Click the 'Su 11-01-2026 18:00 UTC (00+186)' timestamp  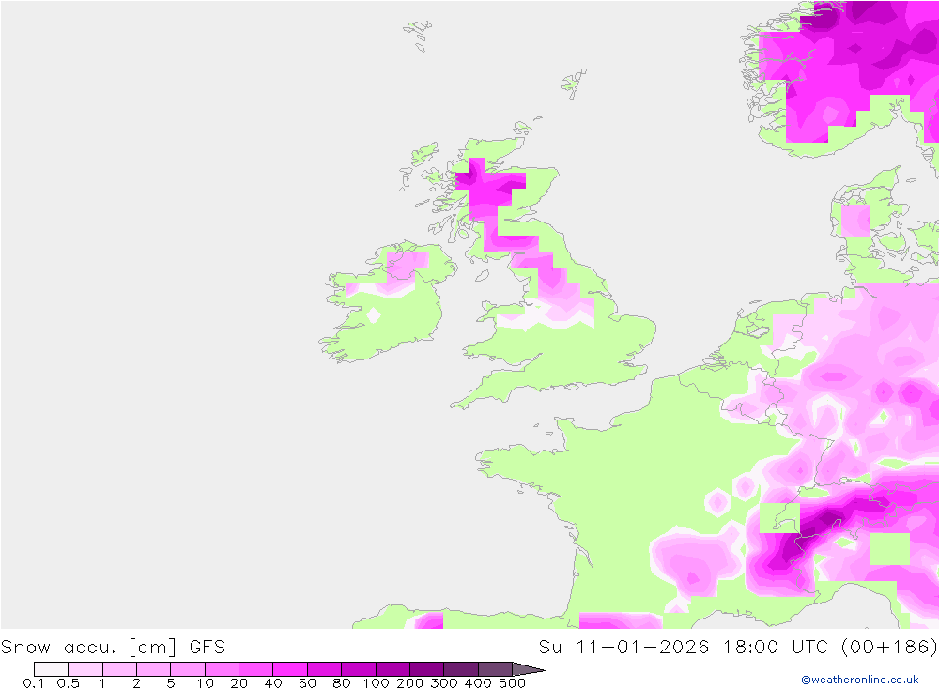coord(738,647)
